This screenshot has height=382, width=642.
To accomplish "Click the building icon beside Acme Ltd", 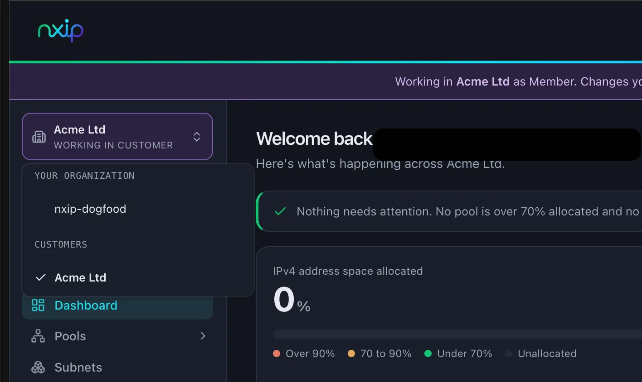I will tap(39, 137).
